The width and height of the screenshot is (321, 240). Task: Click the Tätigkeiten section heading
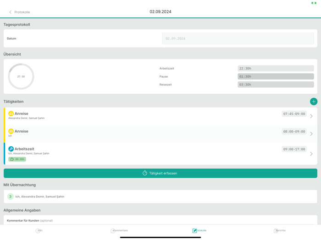(x=13, y=101)
